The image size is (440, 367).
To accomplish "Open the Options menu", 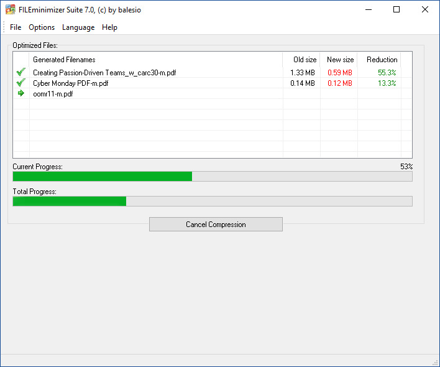I will click(42, 27).
